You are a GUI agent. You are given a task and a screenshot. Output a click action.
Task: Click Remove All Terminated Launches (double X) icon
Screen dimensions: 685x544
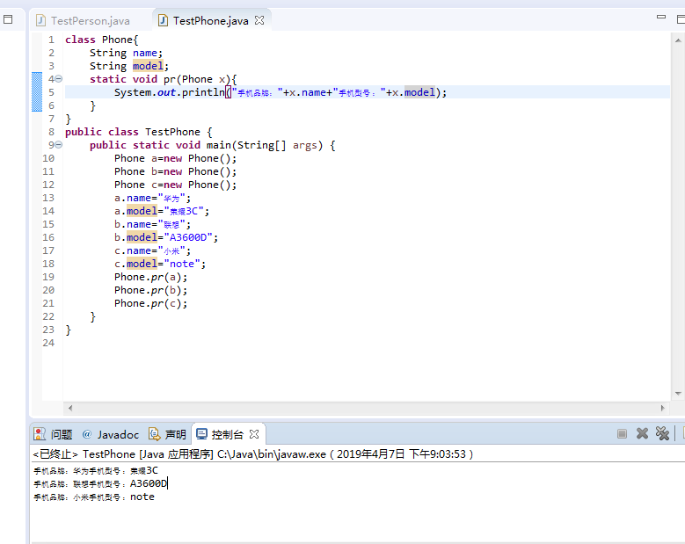pyautogui.click(x=662, y=433)
